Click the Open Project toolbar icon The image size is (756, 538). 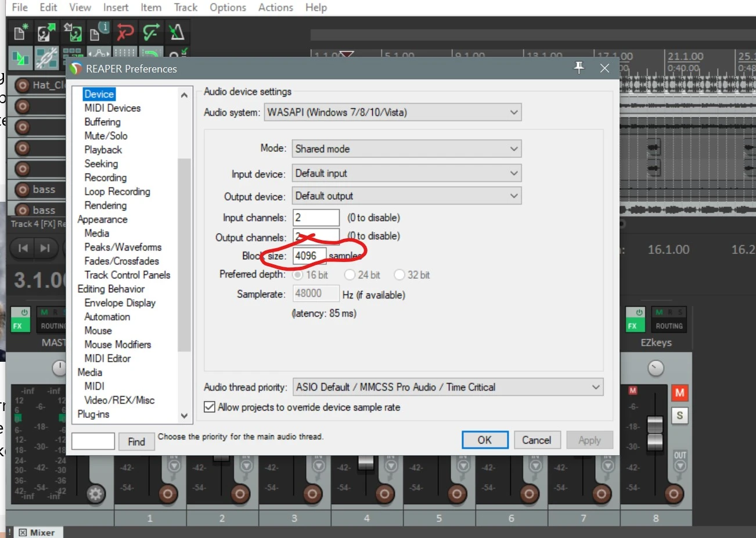[46, 32]
